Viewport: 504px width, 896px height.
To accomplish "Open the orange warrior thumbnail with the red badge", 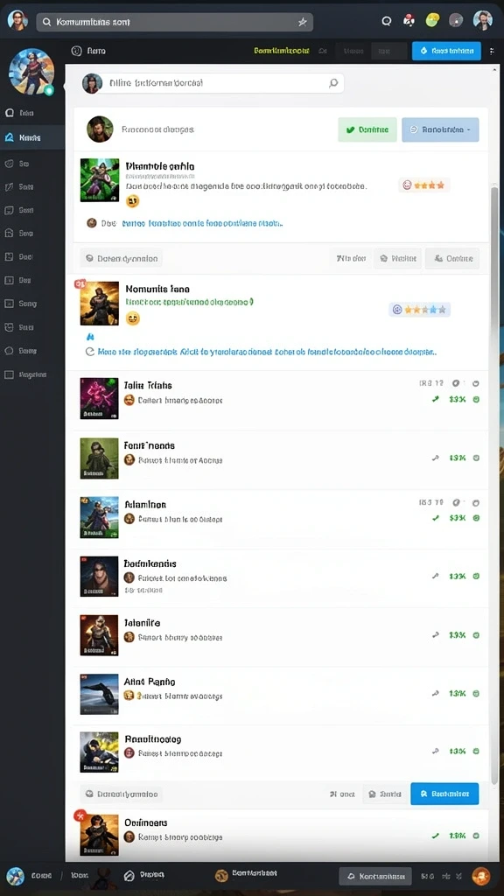I will point(100,304).
